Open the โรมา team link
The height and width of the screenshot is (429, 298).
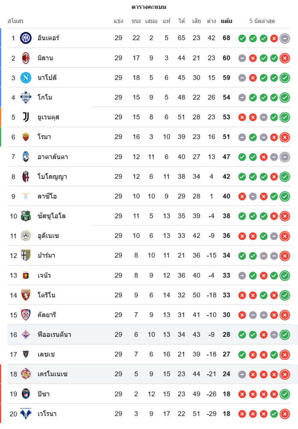coord(45,137)
